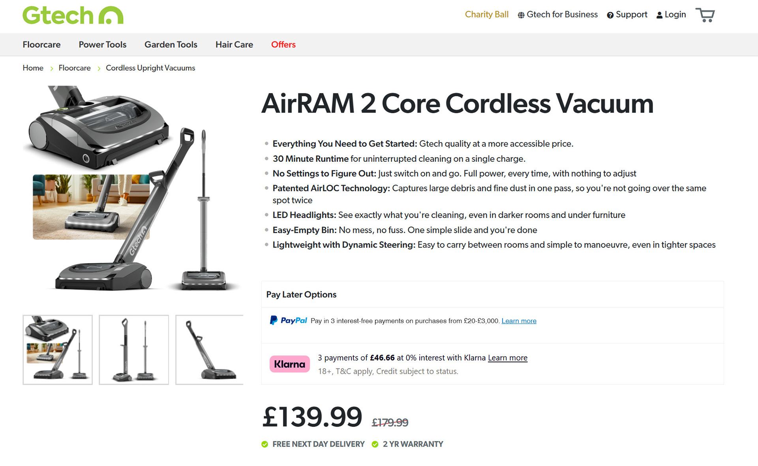
Task: Open the Power Tools menu
Action: (102, 45)
